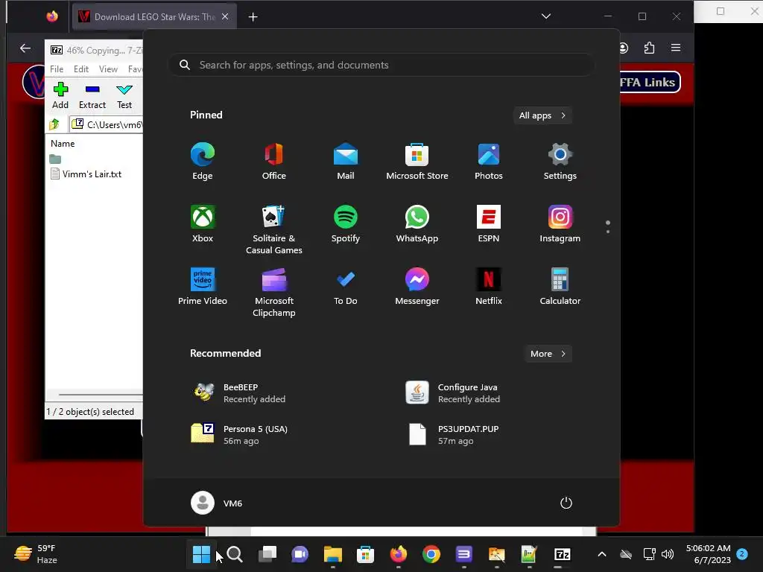Open the Edge pinned app
763x572 pixels.
click(x=203, y=161)
